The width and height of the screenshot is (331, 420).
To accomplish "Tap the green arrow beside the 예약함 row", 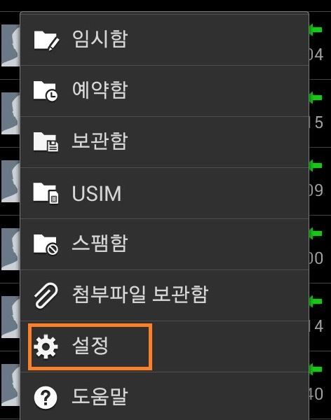I will (x=315, y=97).
